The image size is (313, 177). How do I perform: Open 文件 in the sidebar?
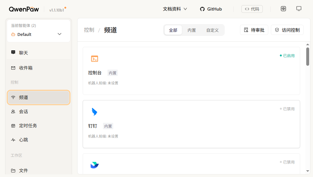pyautogui.click(x=39, y=171)
